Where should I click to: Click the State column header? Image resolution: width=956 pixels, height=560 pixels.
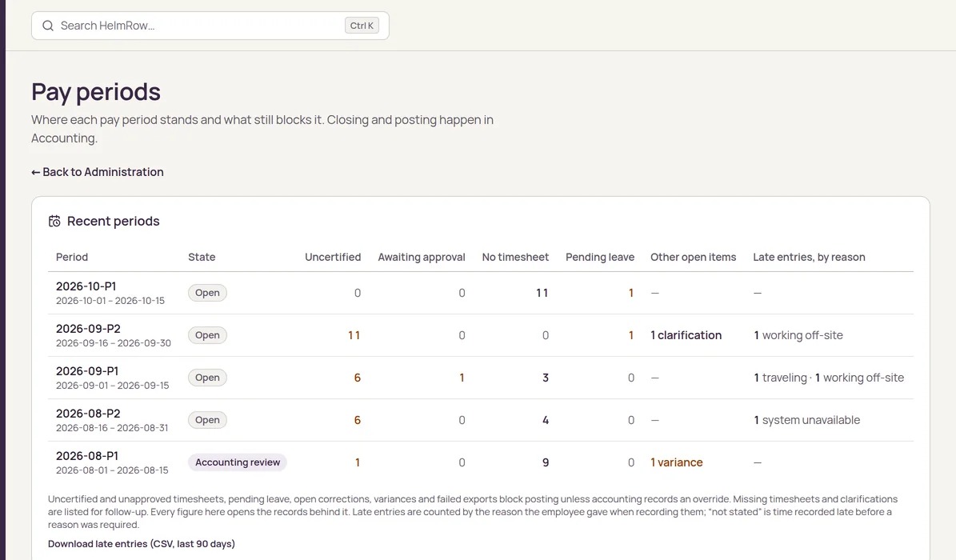(x=202, y=257)
